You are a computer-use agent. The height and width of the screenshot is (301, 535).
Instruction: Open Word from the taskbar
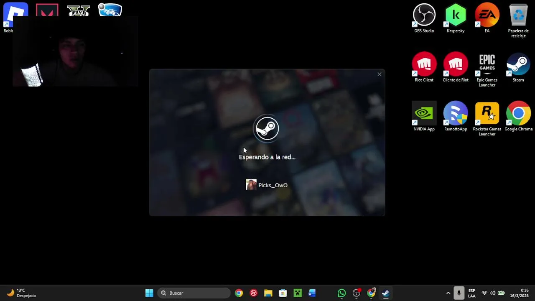(x=312, y=293)
